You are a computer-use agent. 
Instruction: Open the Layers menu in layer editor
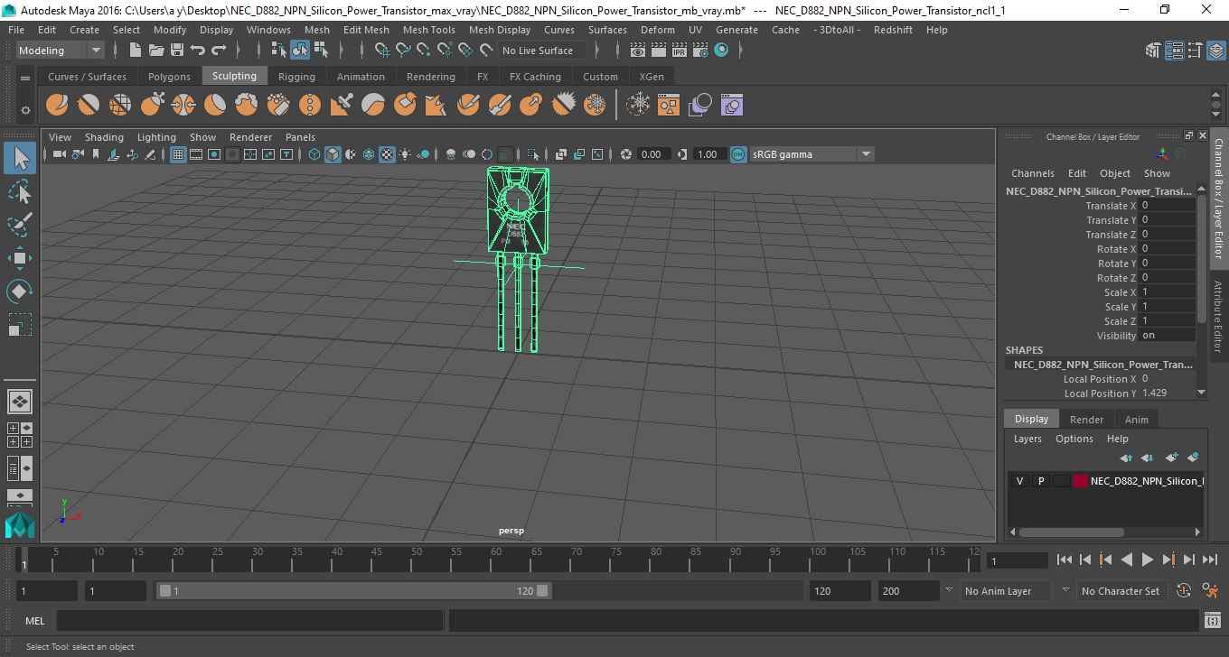[1027, 439]
